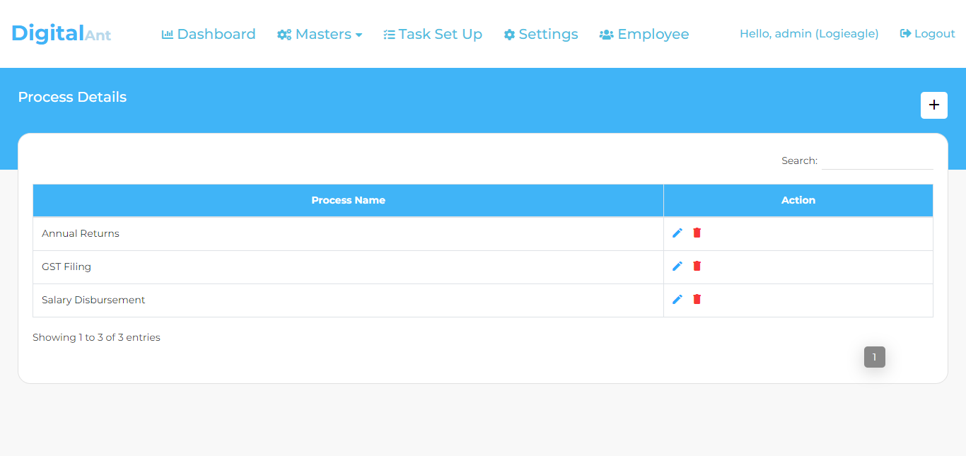This screenshot has width=966, height=456.
Task: Delete the Salary Disbursement row
Action: tap(697, 299)
